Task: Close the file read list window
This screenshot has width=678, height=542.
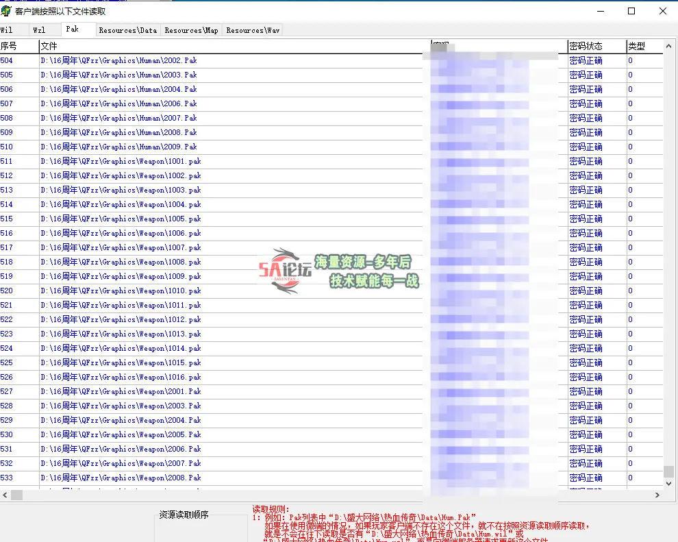Action: point(662,11)
